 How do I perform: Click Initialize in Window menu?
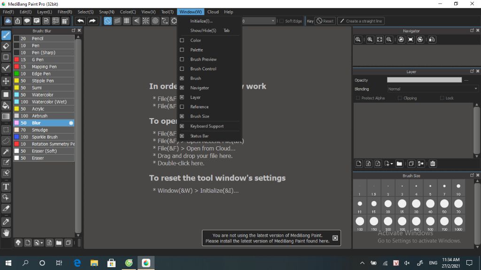click(201, 21)
